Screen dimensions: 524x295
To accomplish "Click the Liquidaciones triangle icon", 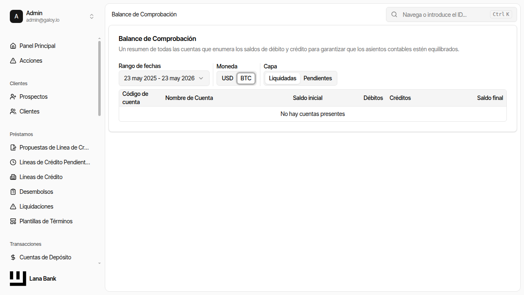I will pos(13,206).
